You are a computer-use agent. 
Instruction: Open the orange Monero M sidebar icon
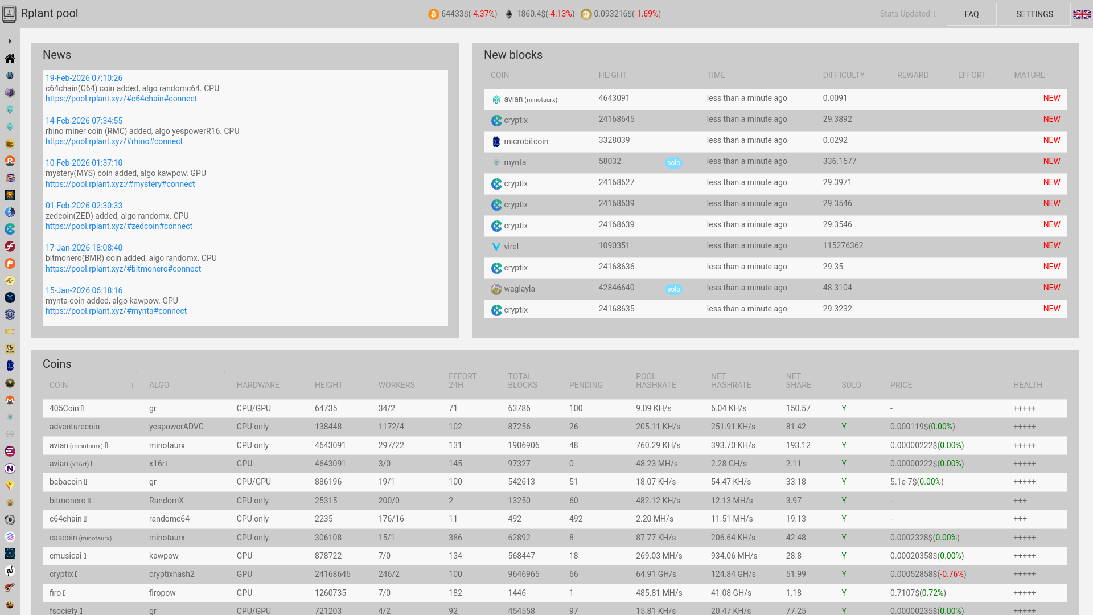point(10,400)
